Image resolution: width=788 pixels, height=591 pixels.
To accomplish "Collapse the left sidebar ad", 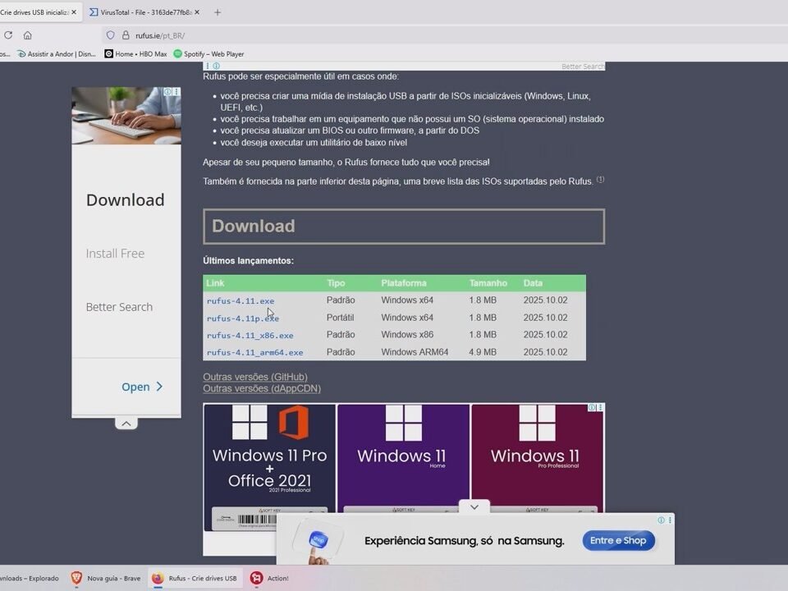I will [x=126, y=424].
